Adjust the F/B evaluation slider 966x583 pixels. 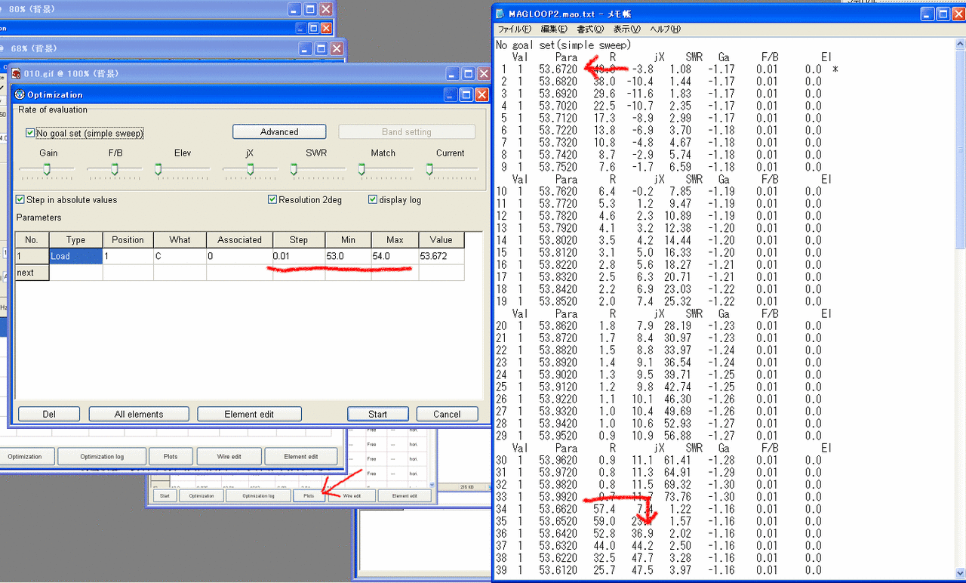(114, 170)
